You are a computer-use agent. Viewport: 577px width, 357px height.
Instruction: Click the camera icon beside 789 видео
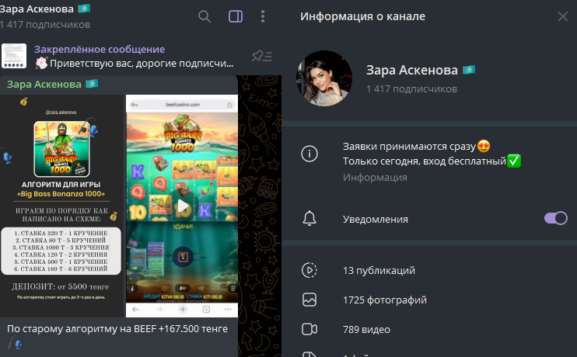point(309,329)
